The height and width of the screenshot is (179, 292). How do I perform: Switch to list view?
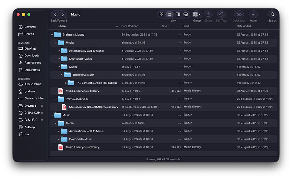[x=169, y=14]
